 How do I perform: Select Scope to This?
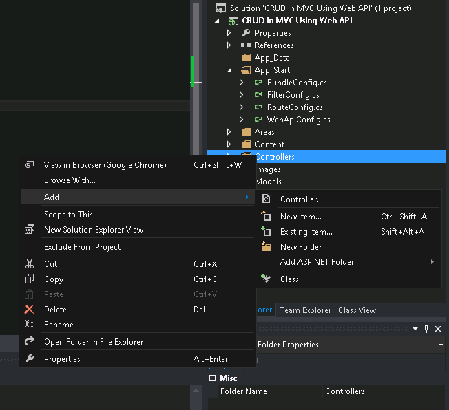[x=138, y=215]
